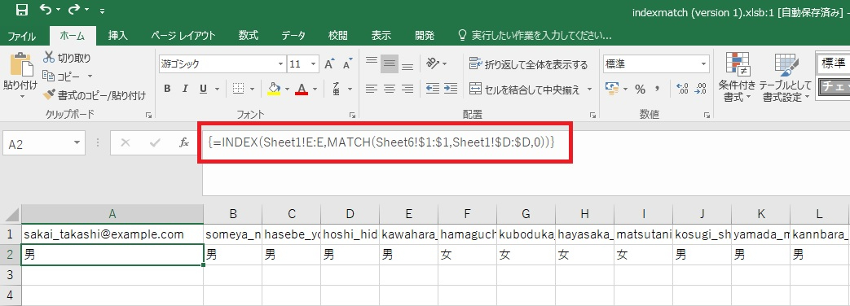Open font size dropdown showing 11
The width and height of the screenshot is (850, 306).
click(x=313, y=64)
